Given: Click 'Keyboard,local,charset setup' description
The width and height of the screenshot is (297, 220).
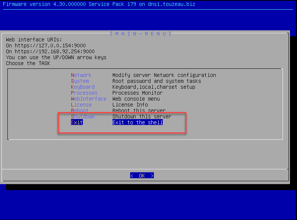Looking at the screenshot, I should point(153,87).
